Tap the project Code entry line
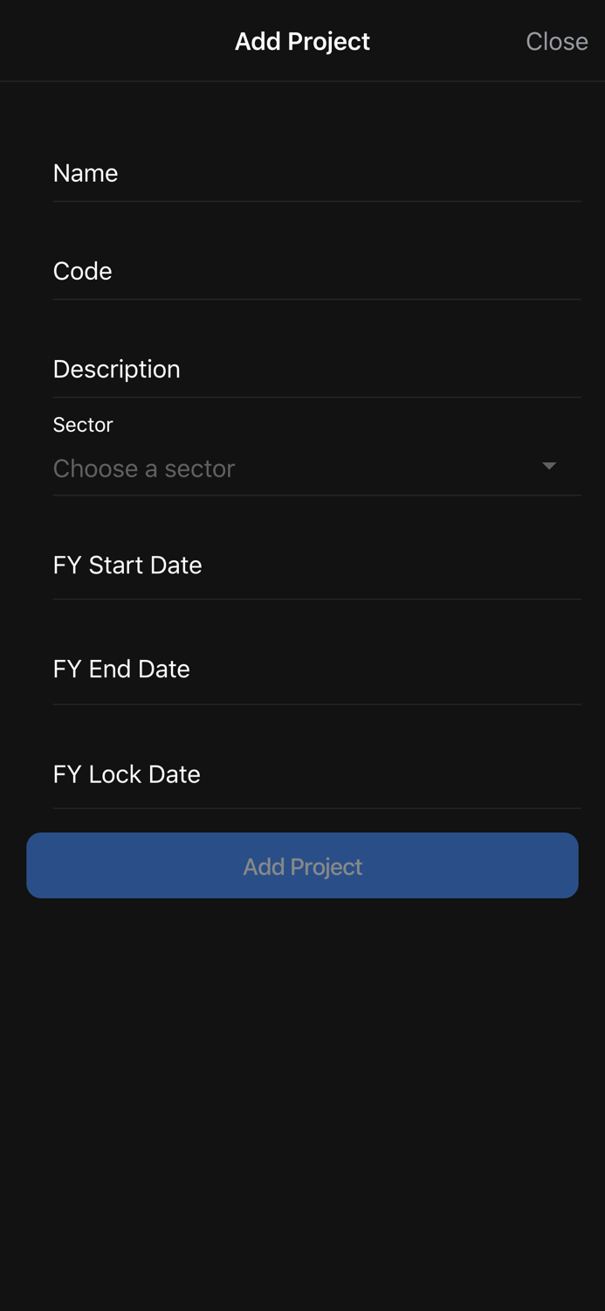605x1311 pixels. click(x=316, y=271)
